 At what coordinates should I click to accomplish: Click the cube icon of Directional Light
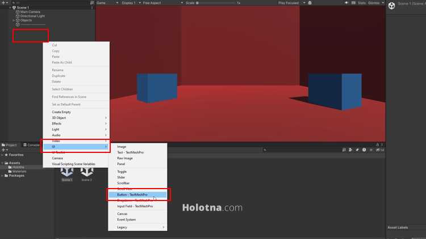click(x=18, y=16)
